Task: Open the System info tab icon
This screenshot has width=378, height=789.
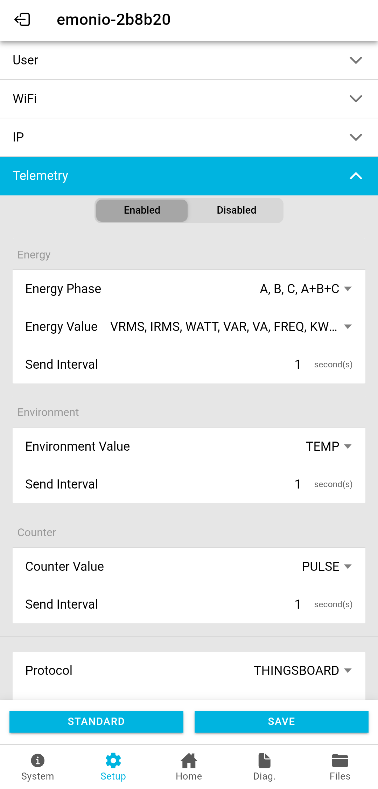Action: pos(37,760)
